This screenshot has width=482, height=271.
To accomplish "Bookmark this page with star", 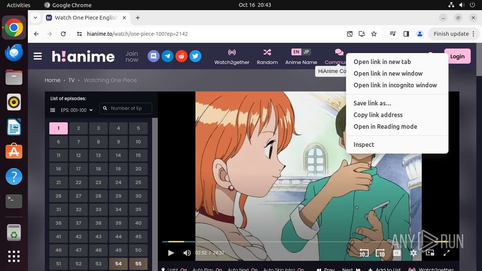I will click(374, 34).
